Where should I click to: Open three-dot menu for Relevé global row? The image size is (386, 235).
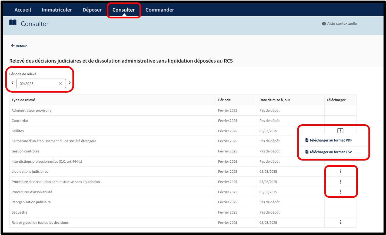[340, 222]
